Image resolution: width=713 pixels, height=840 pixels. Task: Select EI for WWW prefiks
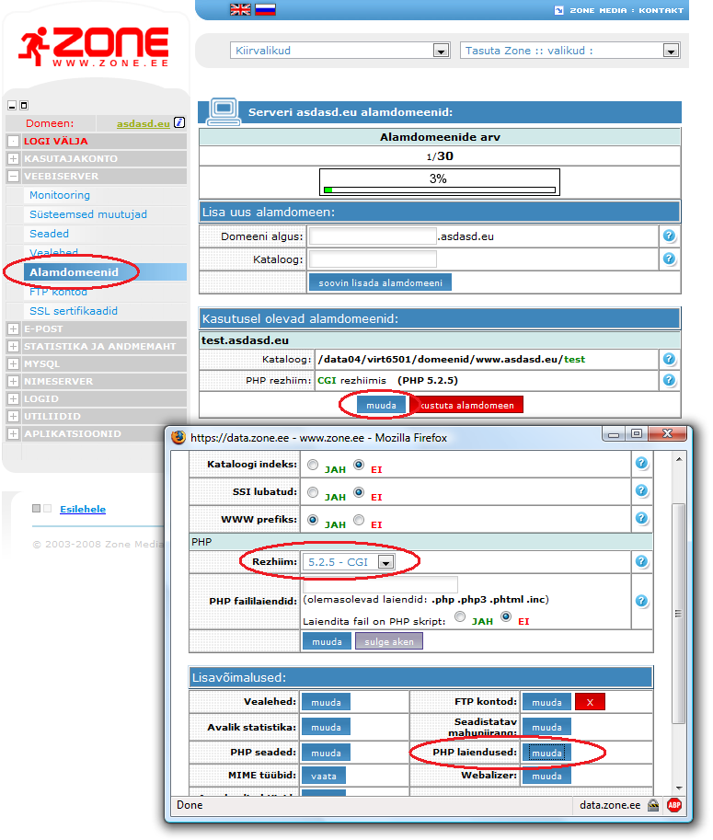pos(359,520)
